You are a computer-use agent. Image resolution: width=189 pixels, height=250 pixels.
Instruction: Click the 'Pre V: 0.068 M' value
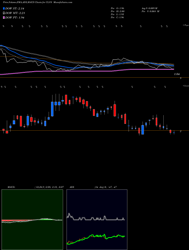(x=150, y=11)
